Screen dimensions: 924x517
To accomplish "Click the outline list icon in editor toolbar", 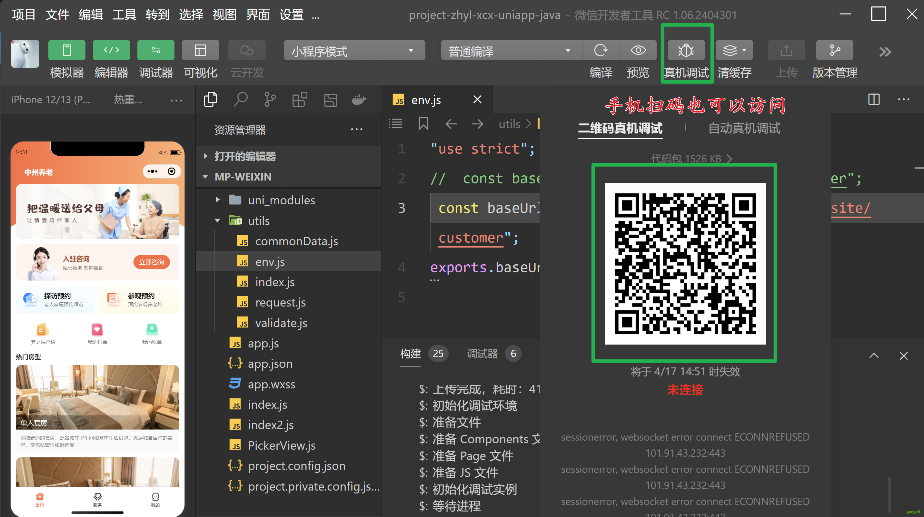I will pyautogui.click(x=396, y=124).
